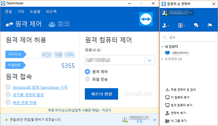Select the 원격 제어 radio button
The width and height of the screenshot is (218, 126).
[x=87, y=72]
